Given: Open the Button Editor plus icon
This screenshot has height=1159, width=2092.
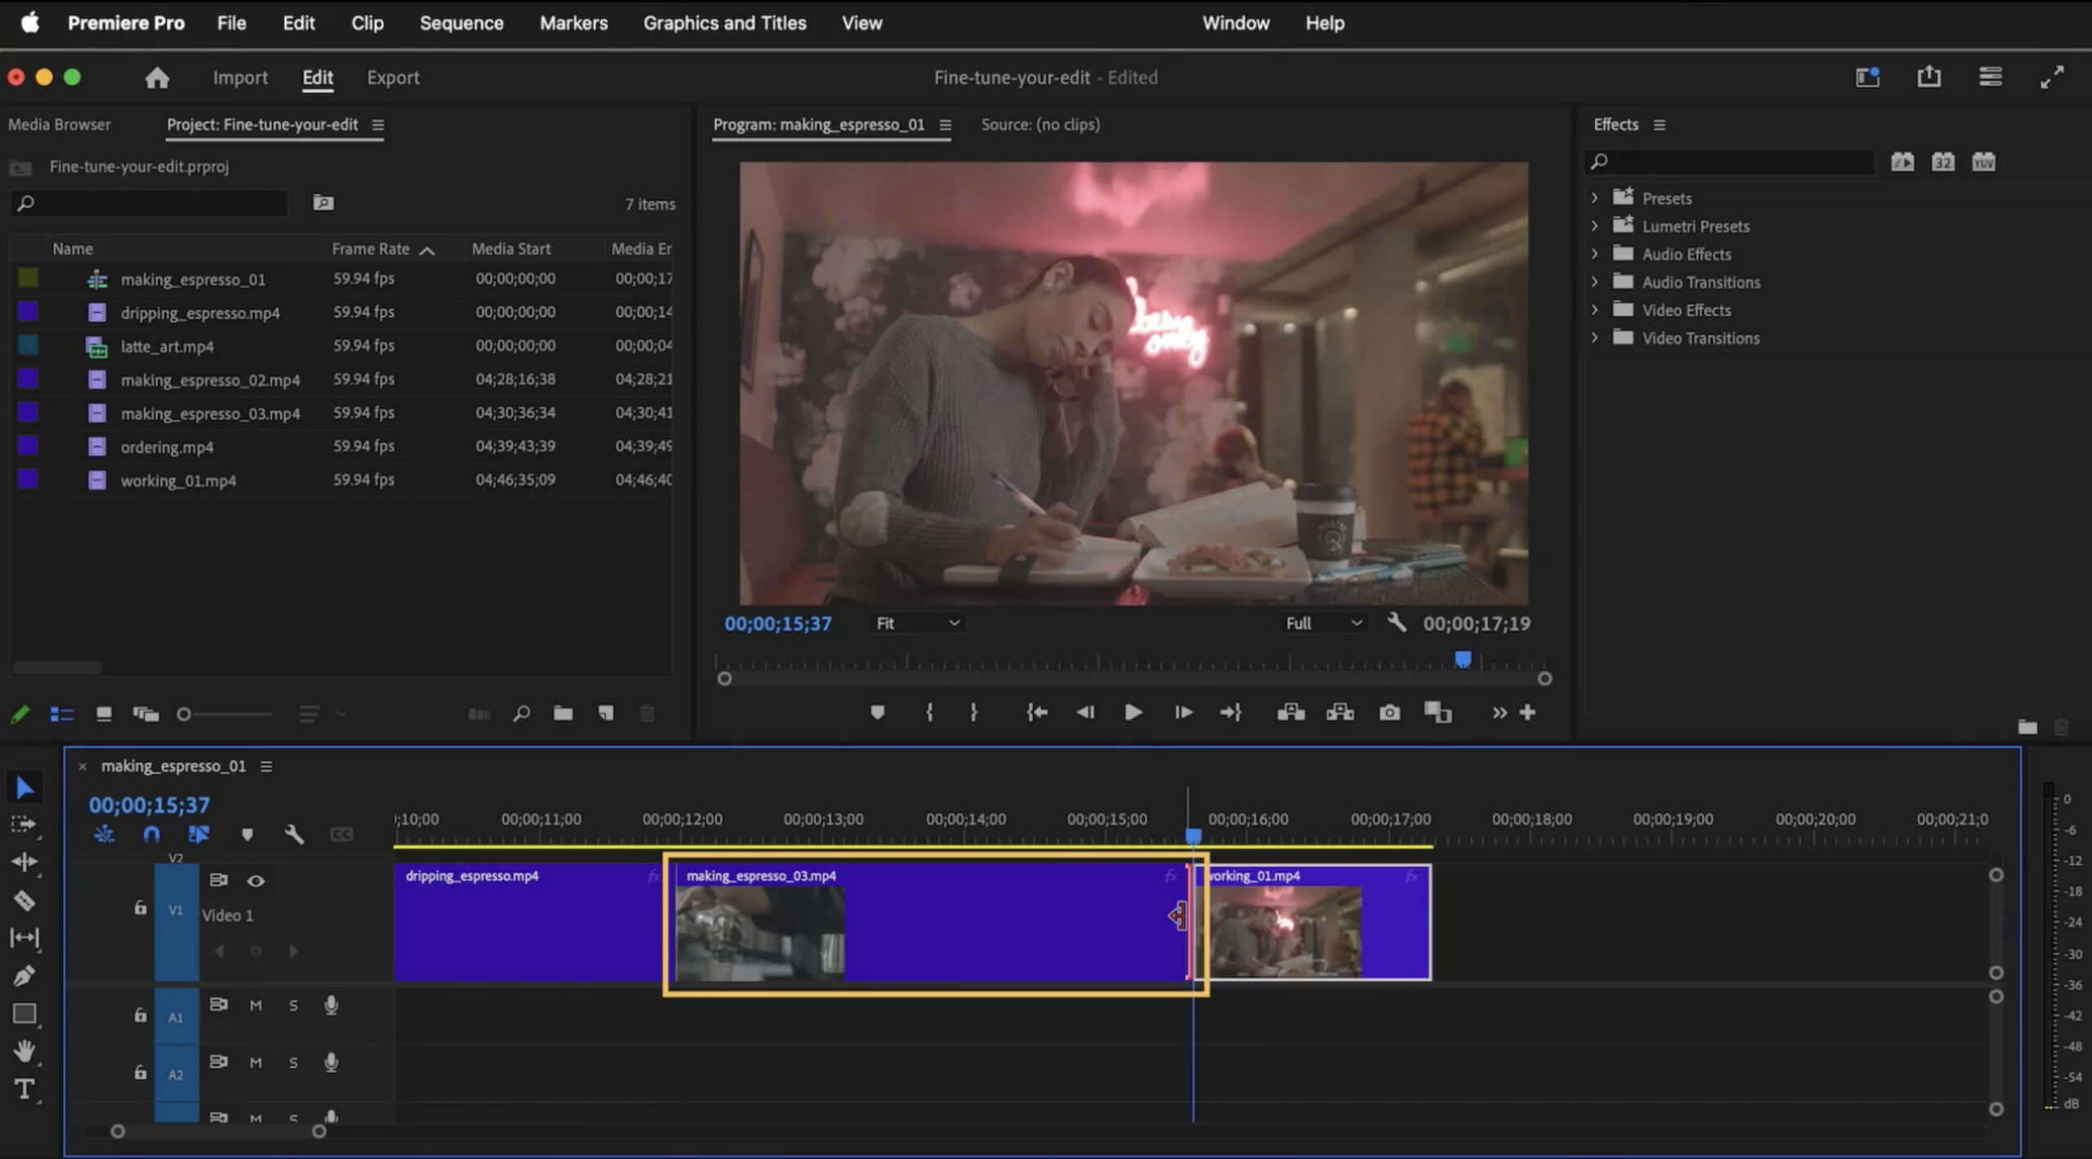Looking at the screenshot, I should [x=1527, y=713].
